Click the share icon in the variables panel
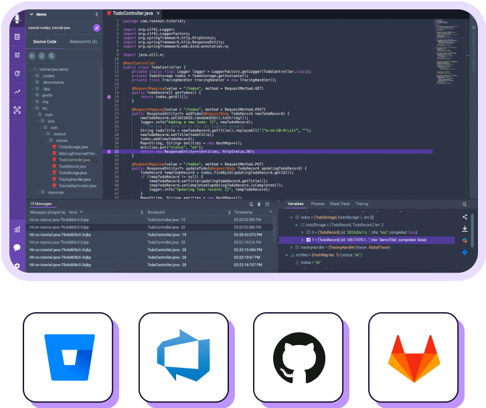The width and height of the screenshot is (486, 408). (465, 217)
